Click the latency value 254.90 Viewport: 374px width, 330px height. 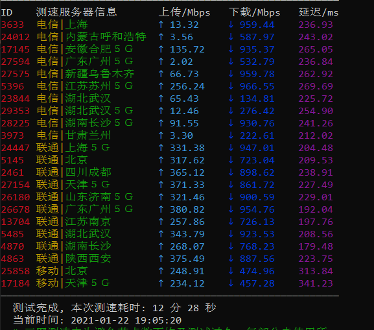[316, 111]
